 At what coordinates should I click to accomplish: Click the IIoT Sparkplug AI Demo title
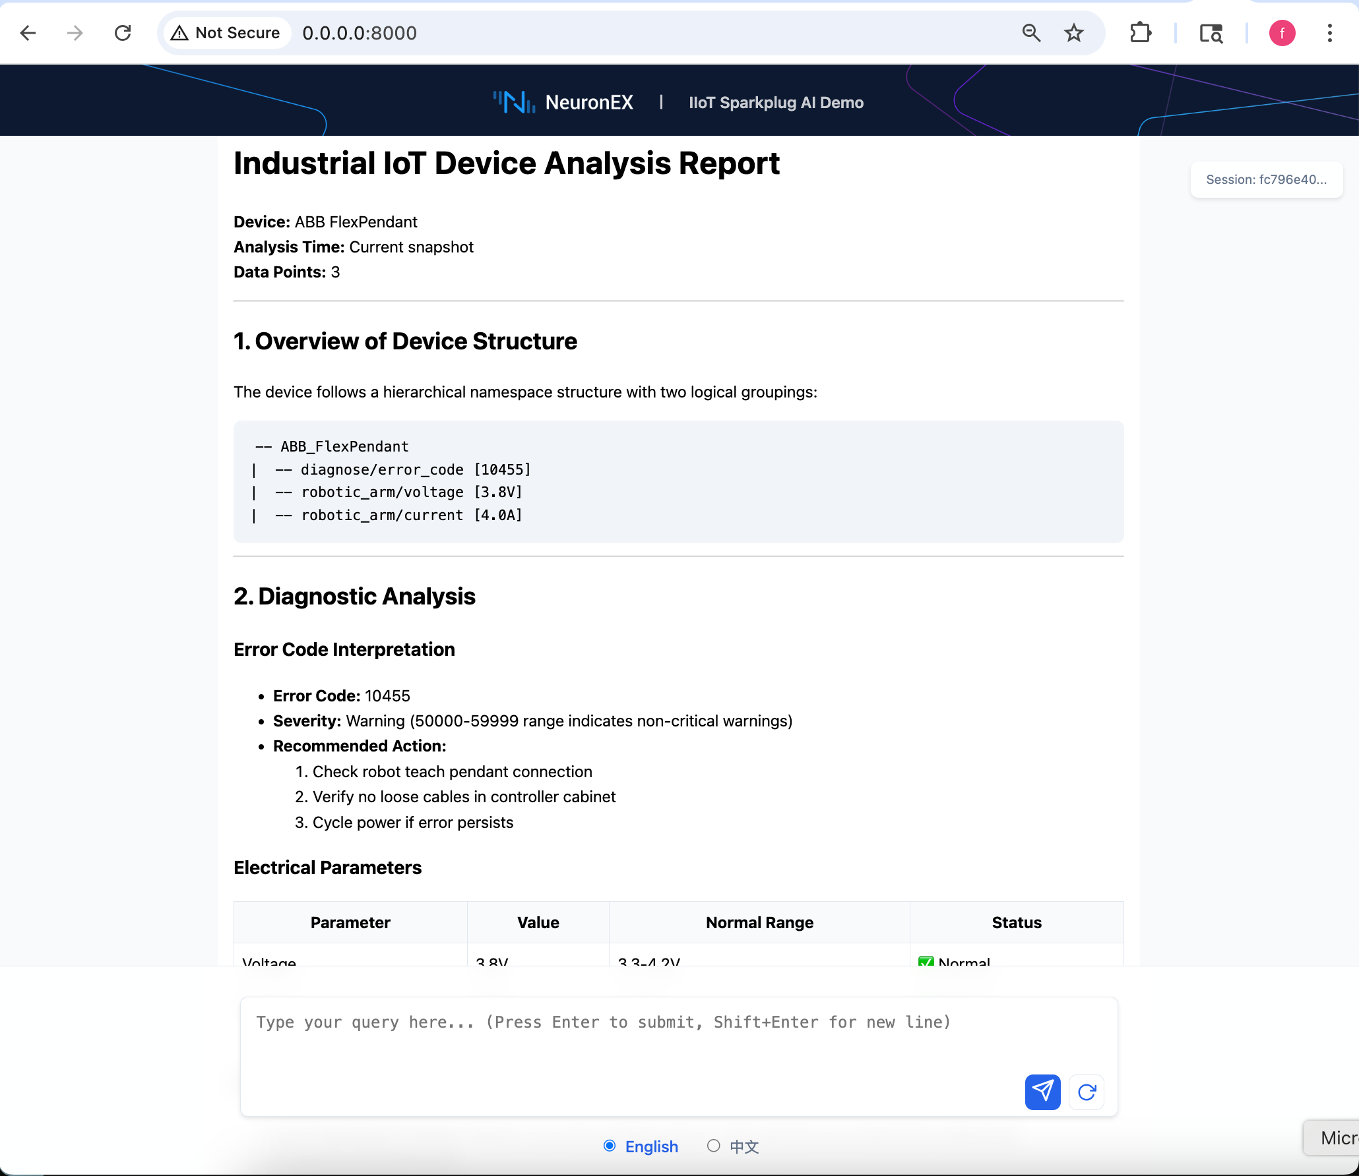pyautogui.click(x=776, y=103)
